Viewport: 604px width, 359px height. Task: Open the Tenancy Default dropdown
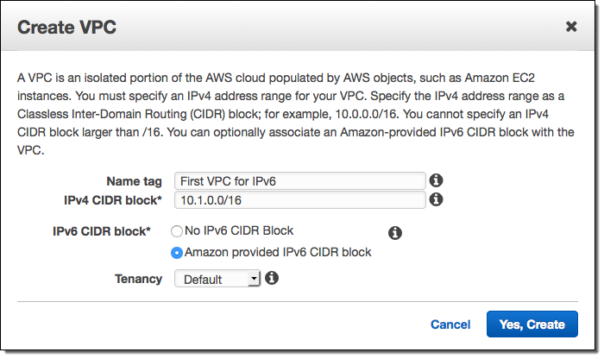(217, 279)
